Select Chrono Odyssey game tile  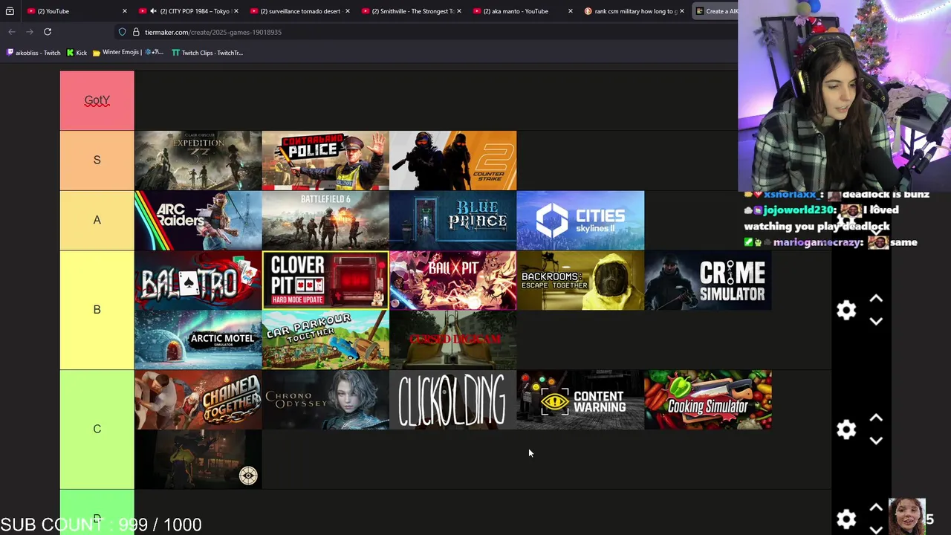coord(325,400)
